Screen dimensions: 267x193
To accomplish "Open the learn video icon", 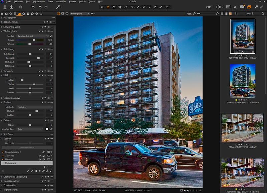I will (x=242, y=7).
